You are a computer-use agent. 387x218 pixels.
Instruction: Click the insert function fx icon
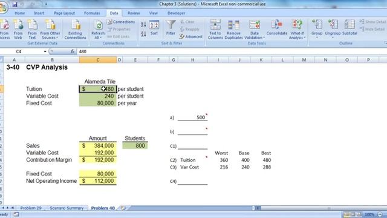point(73,51)
